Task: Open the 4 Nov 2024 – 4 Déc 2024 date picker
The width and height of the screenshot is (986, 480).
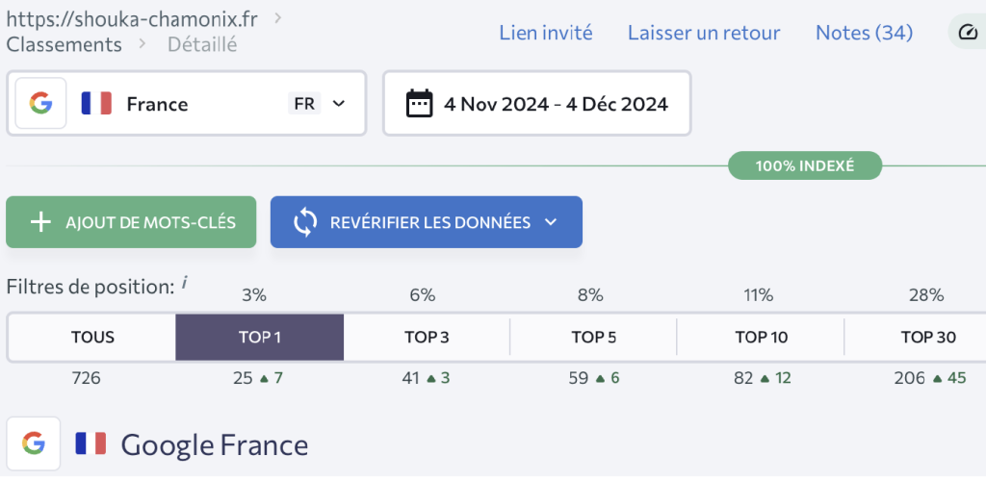Action: [555, 103]
